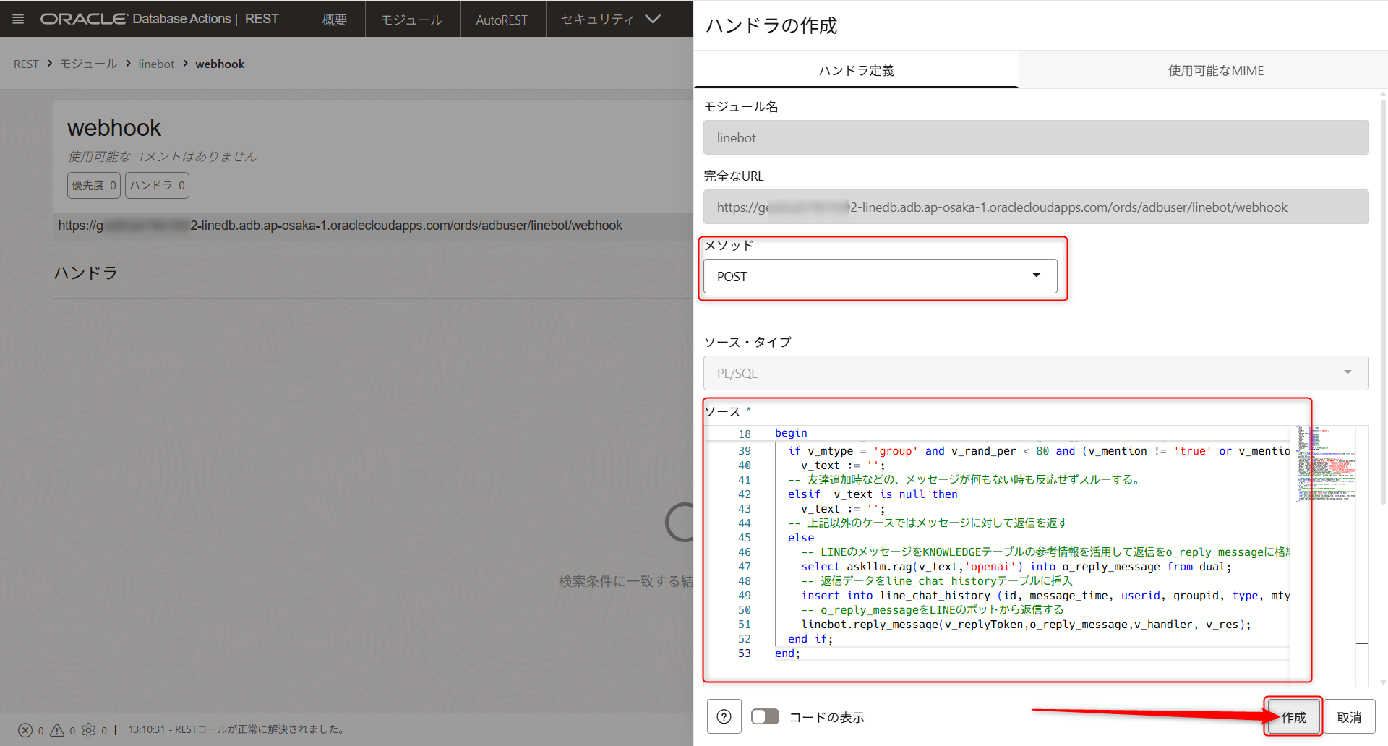The width and height of the screenshot is (1388, 746).
Task: Toggle the コードの表示 switch
Action: pyautogui.click(x=765, y=716)
